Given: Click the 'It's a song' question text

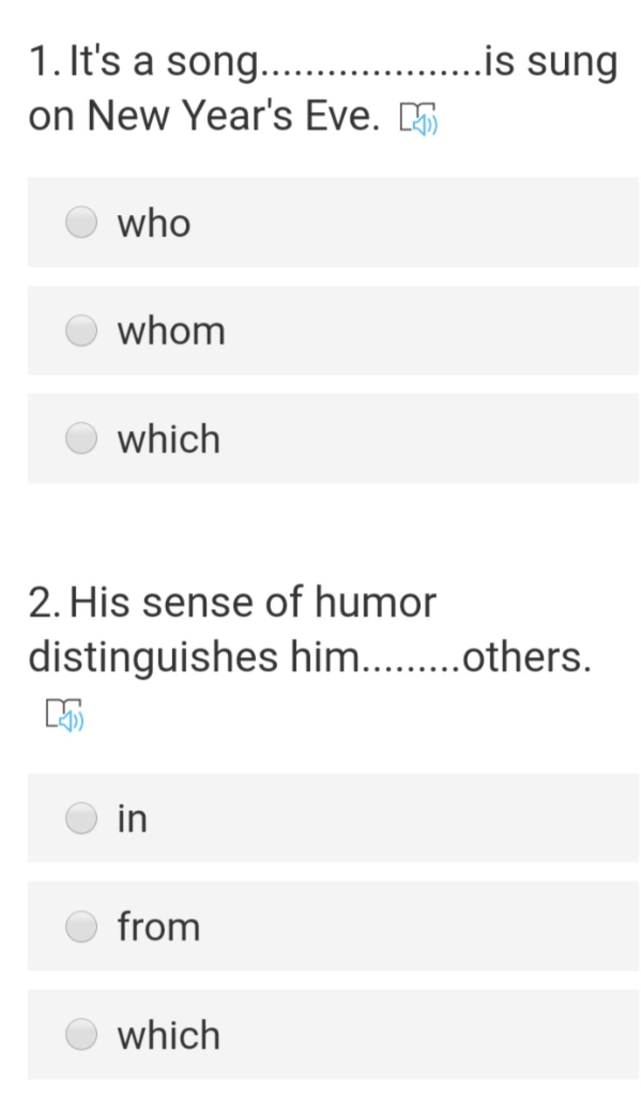Looking at the screenshot, I should 323,89.
